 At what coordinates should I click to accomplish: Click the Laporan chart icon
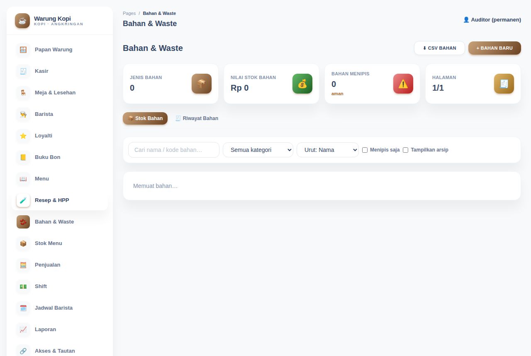23,330
